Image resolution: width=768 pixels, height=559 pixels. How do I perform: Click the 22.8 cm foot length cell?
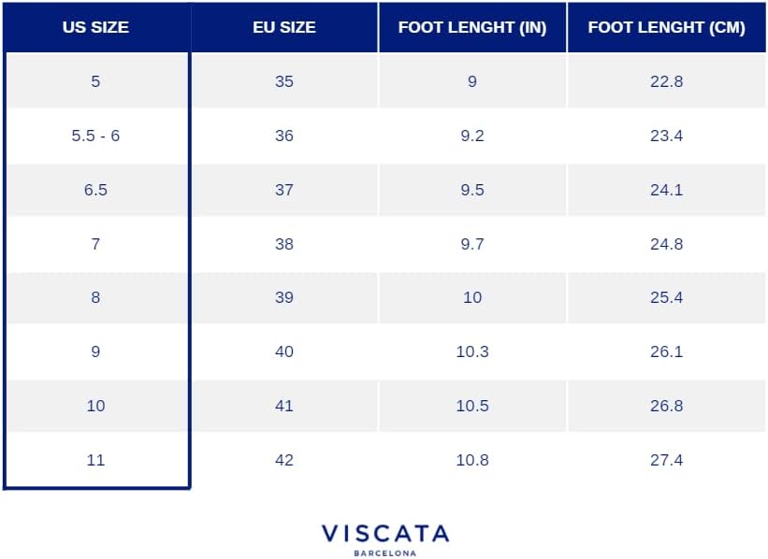click(666, 80)
